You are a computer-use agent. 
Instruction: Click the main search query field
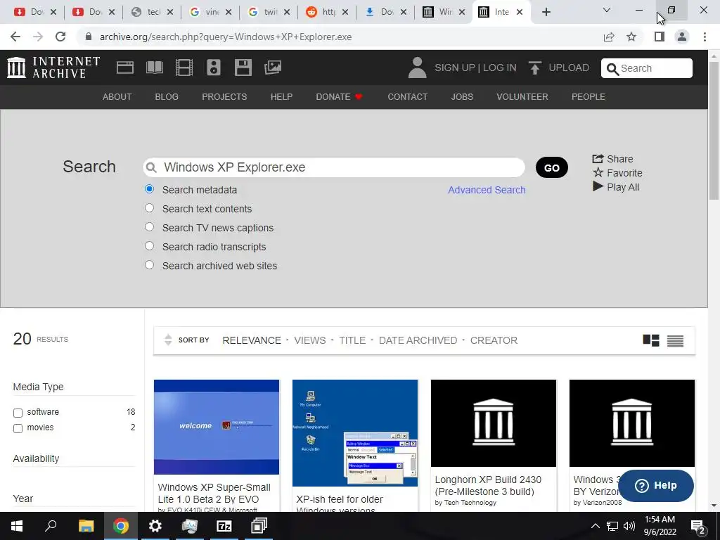click(334, 167)
